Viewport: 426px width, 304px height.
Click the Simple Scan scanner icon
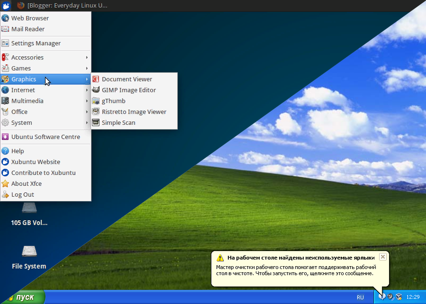[x=96, y=122]
